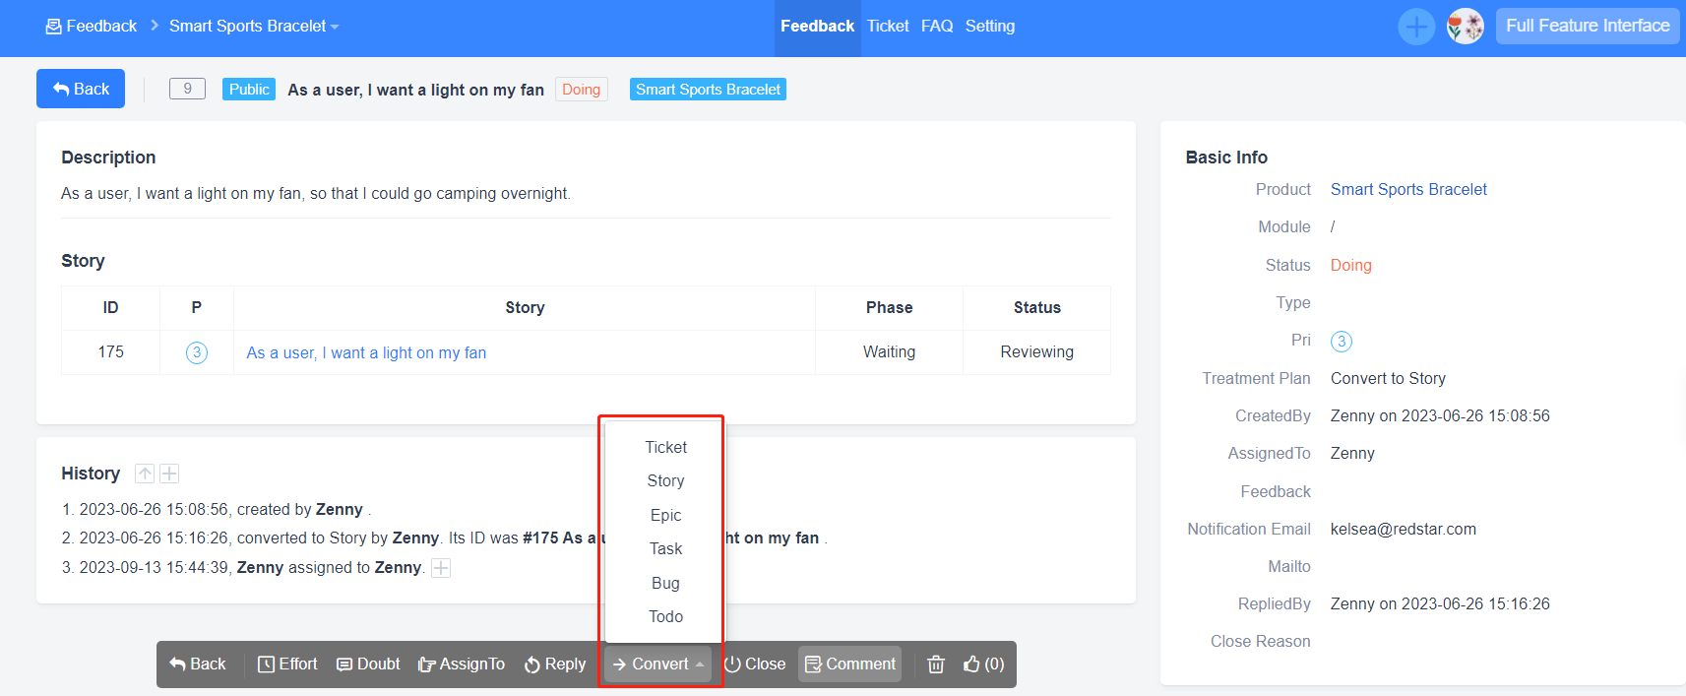Click the Reply icon in action bar
The height and width of the screenshot is (696, 1686).
532,664
